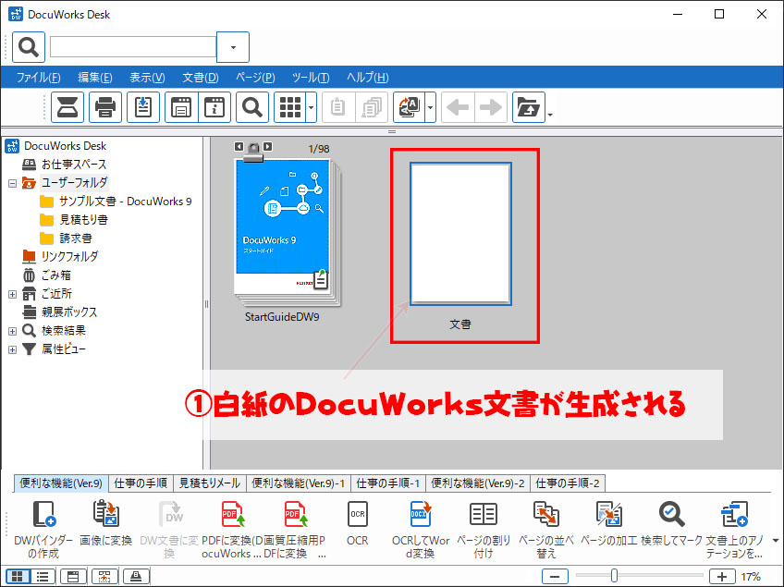Click the magnifier icon in the main toolbar

click(x=252, y=107)
